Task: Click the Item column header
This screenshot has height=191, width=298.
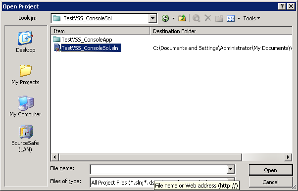Action: point(100,31)
